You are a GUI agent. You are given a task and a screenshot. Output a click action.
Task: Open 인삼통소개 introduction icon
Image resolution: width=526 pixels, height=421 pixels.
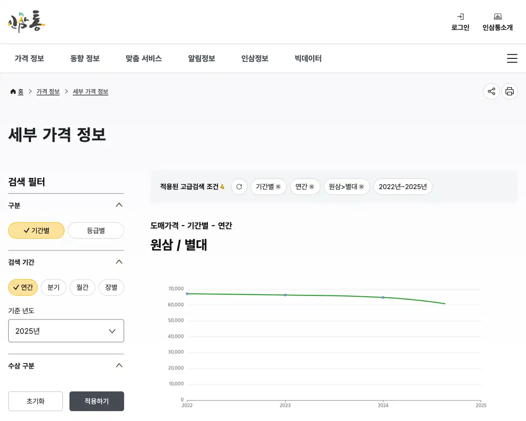[497, 17]
